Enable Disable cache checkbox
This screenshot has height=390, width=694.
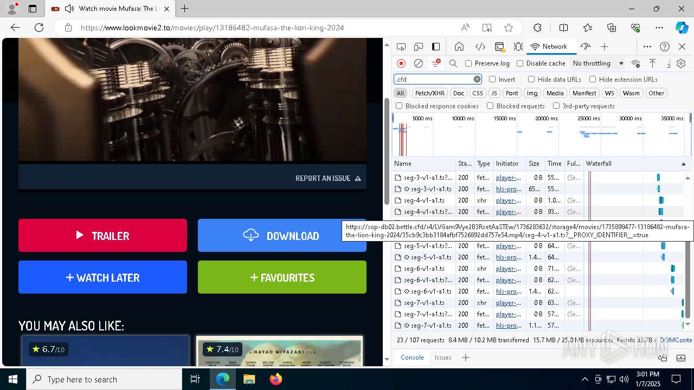coord(520,63)
